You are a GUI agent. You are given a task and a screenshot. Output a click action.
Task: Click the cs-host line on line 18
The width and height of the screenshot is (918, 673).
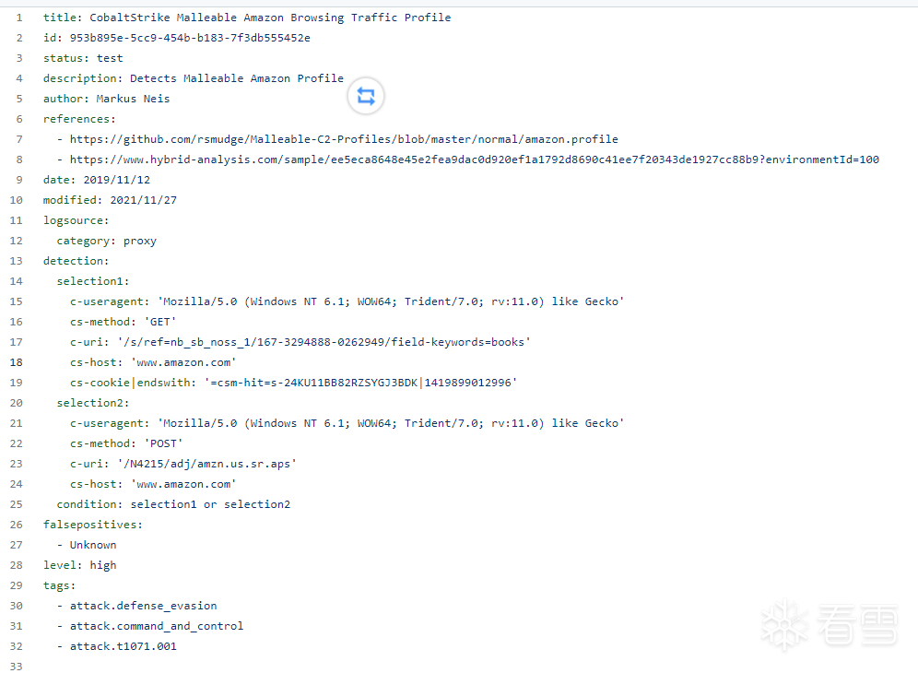[x=153, y=362]
